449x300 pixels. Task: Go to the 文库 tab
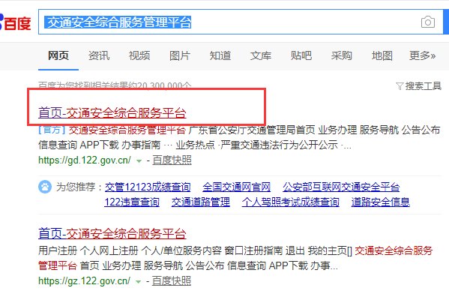pyautogui.click(x=261, y=55)
